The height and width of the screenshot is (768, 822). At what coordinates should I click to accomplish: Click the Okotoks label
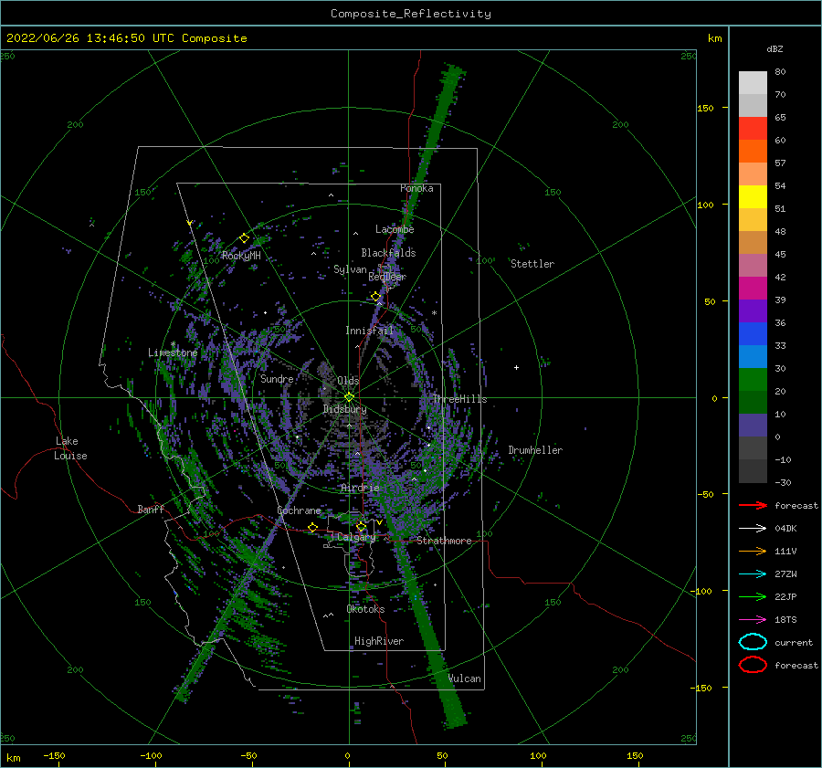[365, 609]
